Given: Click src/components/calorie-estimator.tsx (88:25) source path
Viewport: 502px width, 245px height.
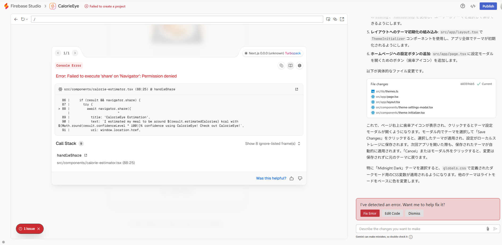Looking at the screenshot, I should pos(96,163).
